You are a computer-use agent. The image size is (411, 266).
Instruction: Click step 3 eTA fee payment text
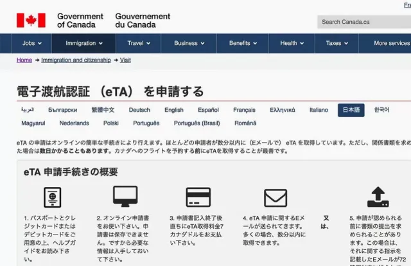coord(197,230)
